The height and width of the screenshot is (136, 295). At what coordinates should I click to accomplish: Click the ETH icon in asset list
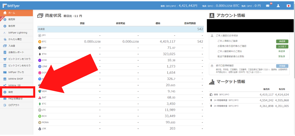pos(40,54)
